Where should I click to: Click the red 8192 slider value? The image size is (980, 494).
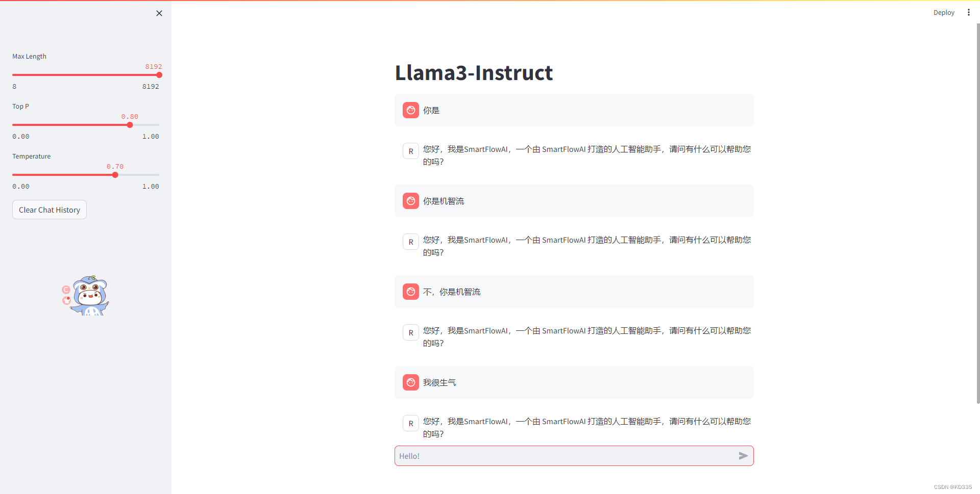[154, 66]
